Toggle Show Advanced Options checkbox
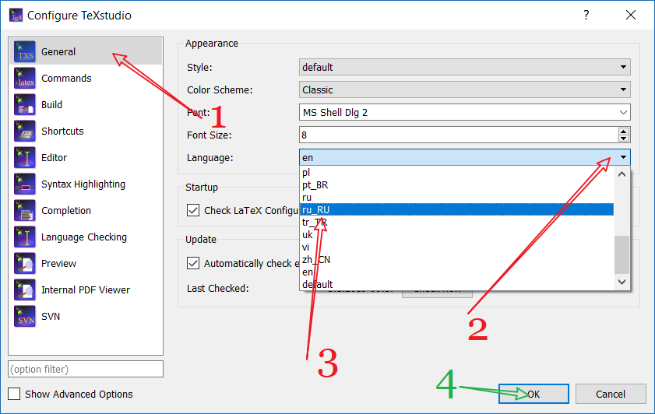The height and width of the screenshot is (414, 655). [x=14, y=394]
